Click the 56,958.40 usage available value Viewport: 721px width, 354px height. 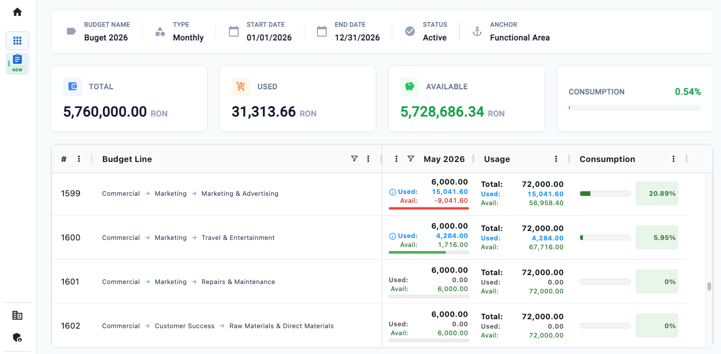(546, 203)
